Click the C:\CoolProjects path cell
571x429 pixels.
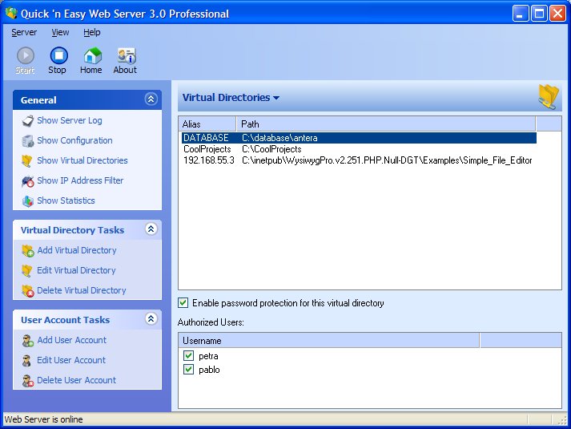pyautogui.click(x=271, y=149)
